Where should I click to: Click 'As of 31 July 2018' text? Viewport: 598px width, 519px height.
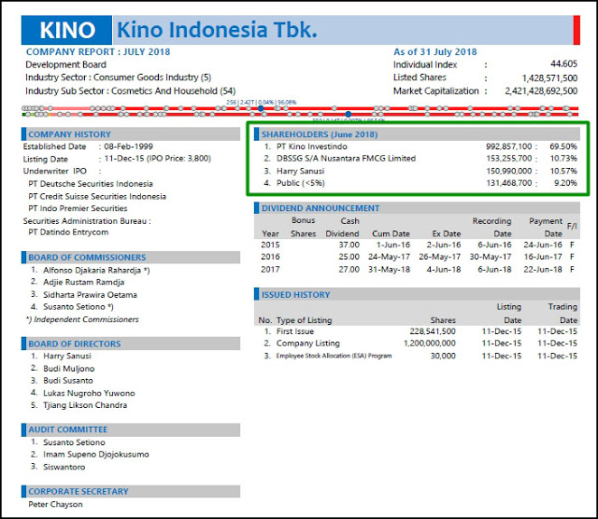(x=435, y=52)
